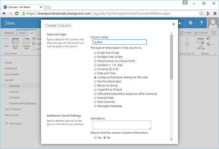Choose the Date and Time column type

pyautogui.click(x=95, y=73)
